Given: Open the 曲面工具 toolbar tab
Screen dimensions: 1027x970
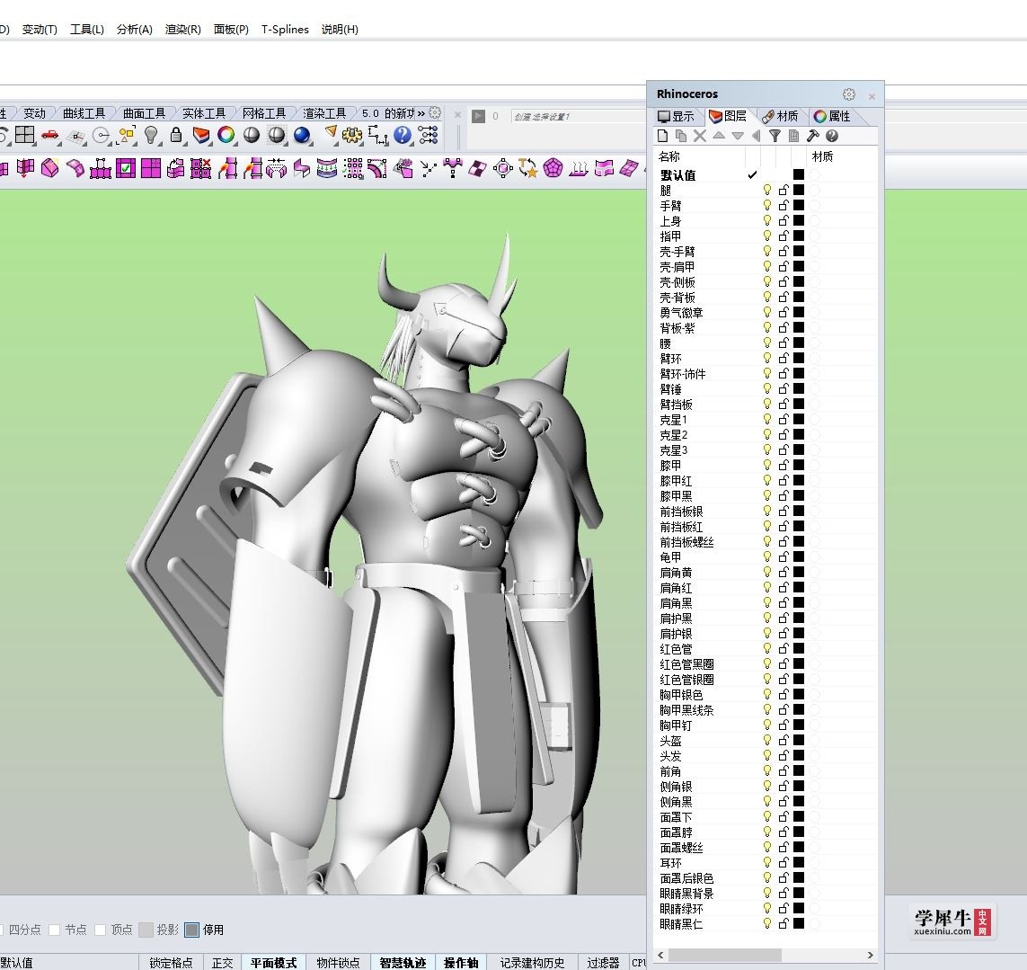Looking at the screenshot, I should (144, 113).
